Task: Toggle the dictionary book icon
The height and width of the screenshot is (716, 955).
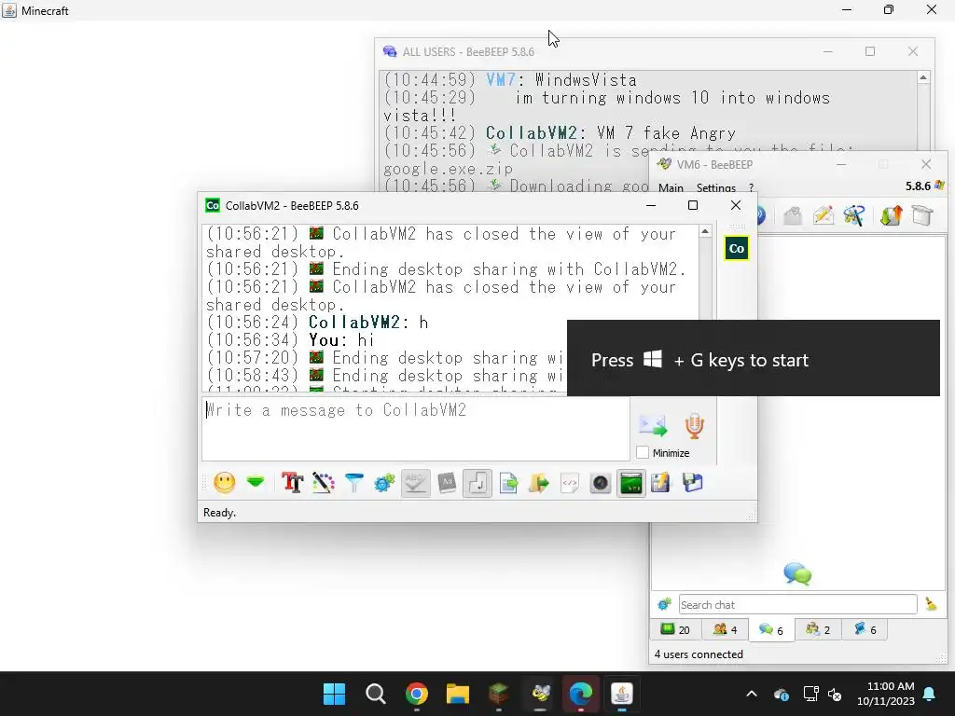Action: tap(447, 483)
